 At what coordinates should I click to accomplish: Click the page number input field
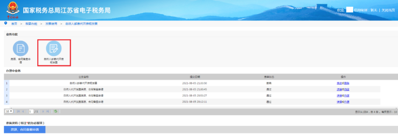pos(31,111)
